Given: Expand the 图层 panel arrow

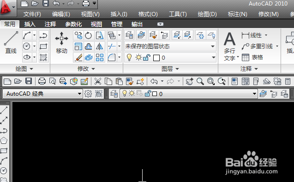Looking at the screenshot, I should pos(177,69).
